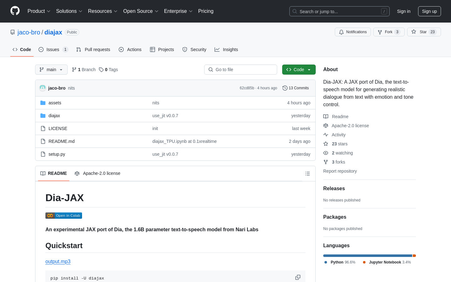Click the jaco-bro avatar image
451x282 pixels.
[43, 88]
